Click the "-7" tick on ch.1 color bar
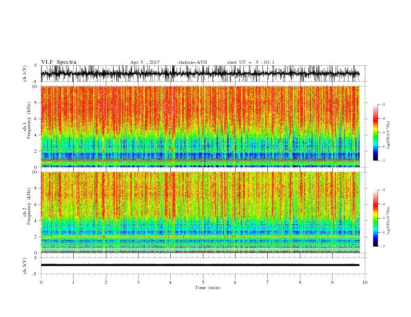Screen dimensions: 411x317 click(382, 161)
